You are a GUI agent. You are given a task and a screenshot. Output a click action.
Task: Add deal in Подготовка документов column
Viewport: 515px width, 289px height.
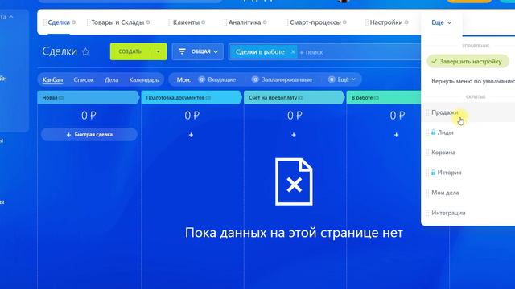click(x=191, y=135)
